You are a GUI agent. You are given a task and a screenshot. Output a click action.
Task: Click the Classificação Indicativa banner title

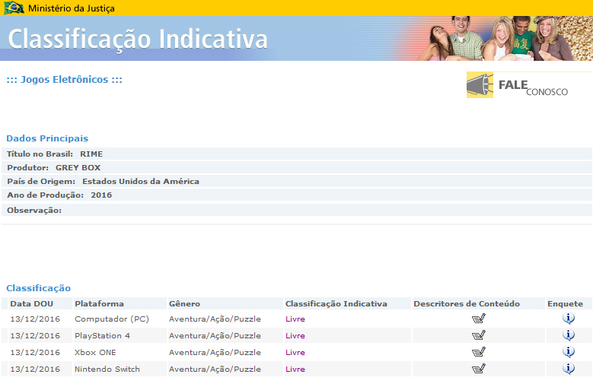(x=138, y=40)
